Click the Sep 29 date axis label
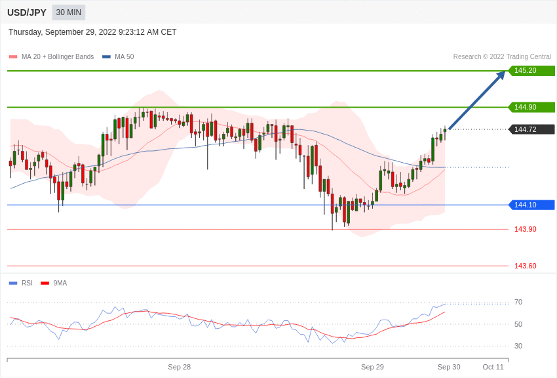Image resolution: width=557 pixels, height=378 pixels. (x=372, y=367)
